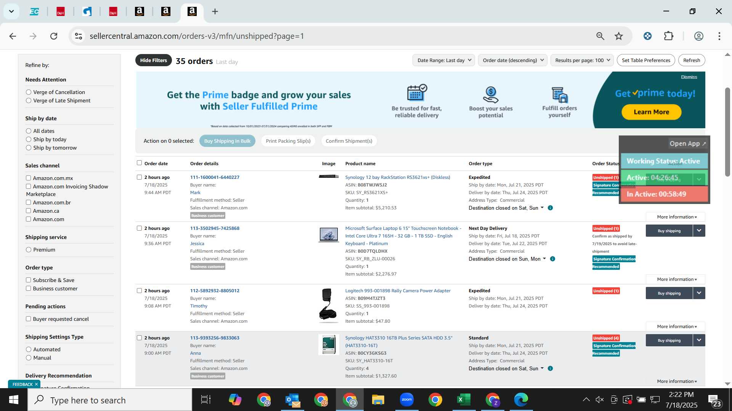Open Order date (descending) sort dropdown
The height and width of the screenshot is (411, 732).
pyautogui.click(x=513, y=60)
